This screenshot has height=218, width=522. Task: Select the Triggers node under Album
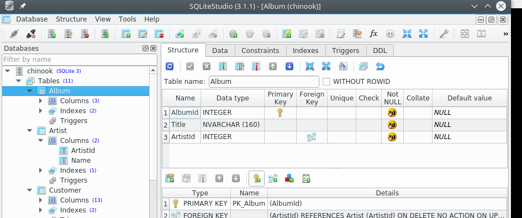73,121
